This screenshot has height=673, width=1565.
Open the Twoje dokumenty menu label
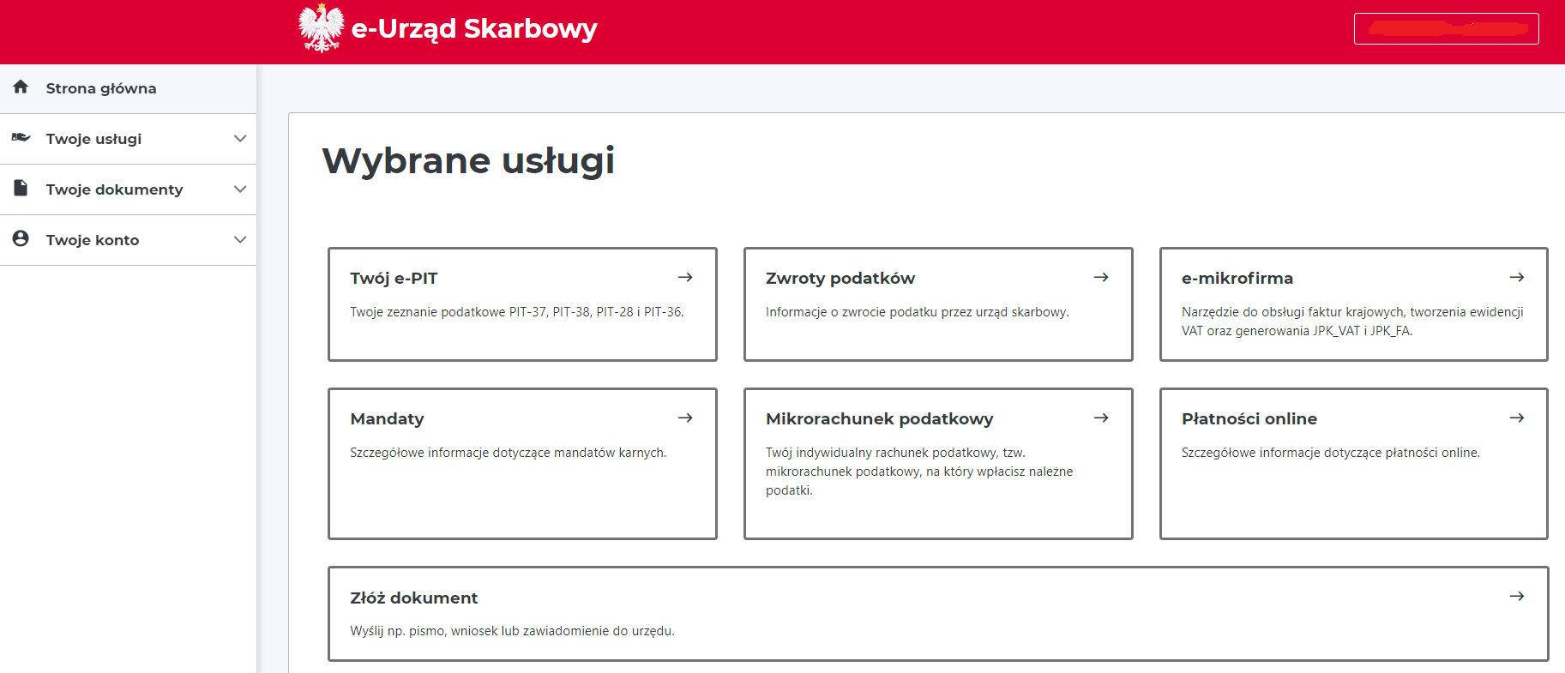click(x=114, y=189)
